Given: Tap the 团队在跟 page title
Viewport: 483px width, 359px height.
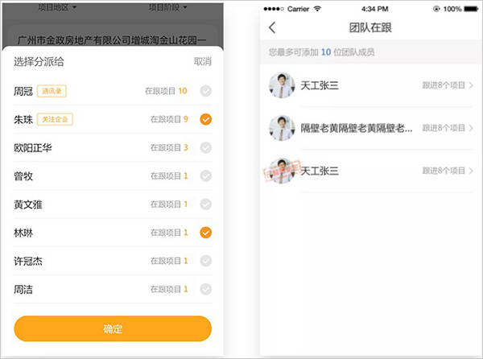Looking at the screenshot, I should pos(370,27).
